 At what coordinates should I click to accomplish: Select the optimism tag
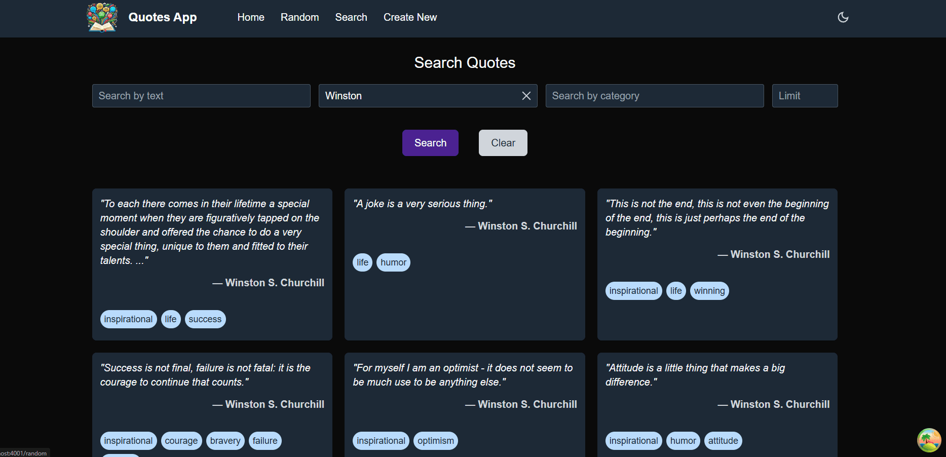(x=435, y=441)
